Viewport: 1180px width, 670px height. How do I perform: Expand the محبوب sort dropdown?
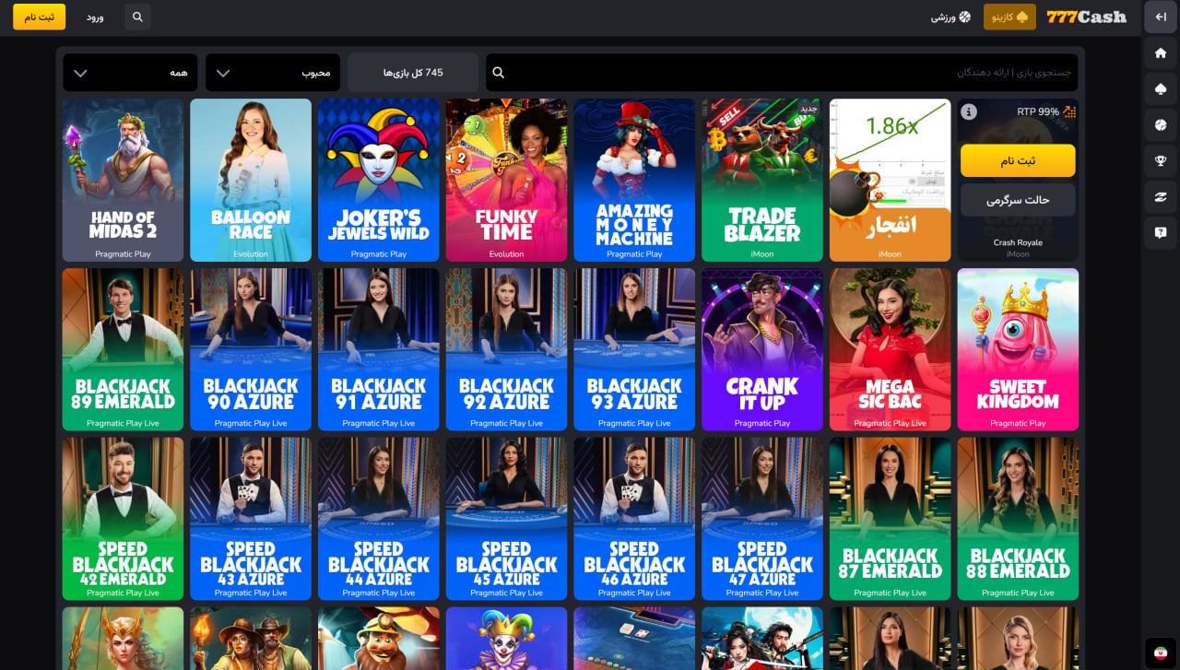pos(273,73)
